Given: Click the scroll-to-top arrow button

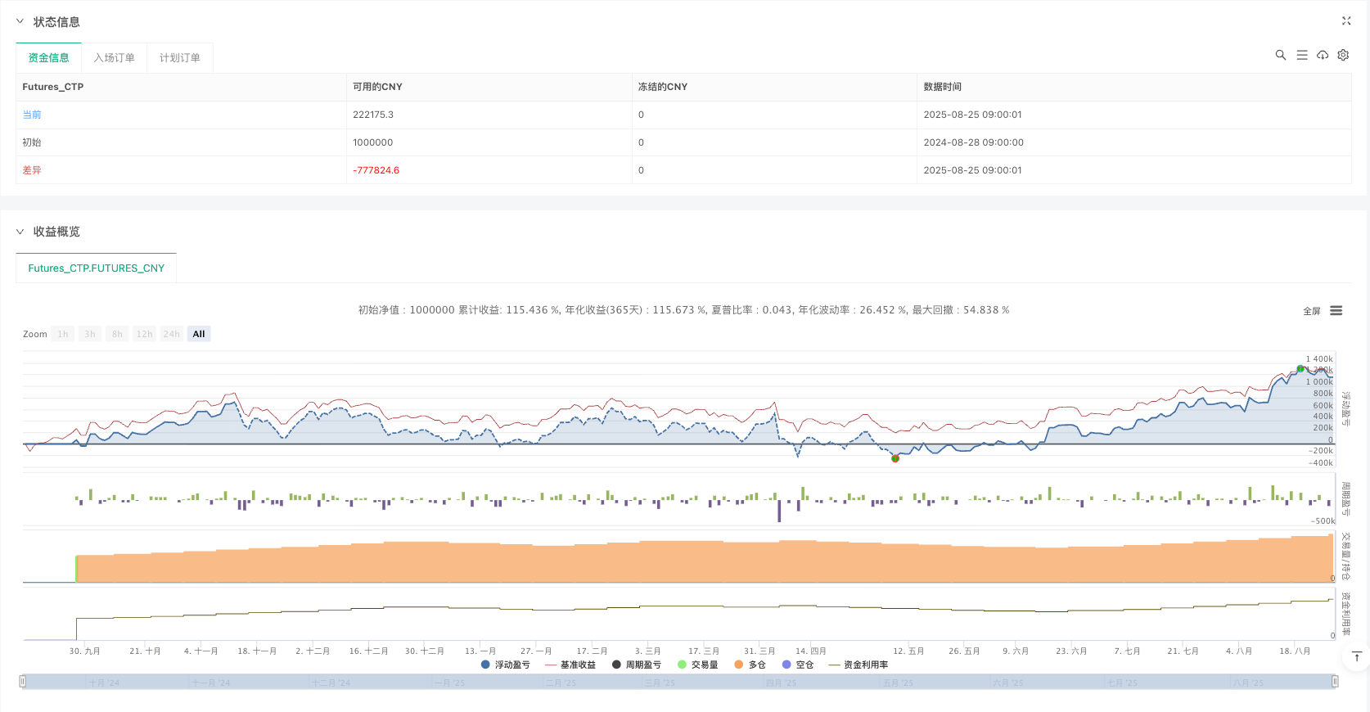Looking at the screenshot, I should click(x=1356, y=656).
